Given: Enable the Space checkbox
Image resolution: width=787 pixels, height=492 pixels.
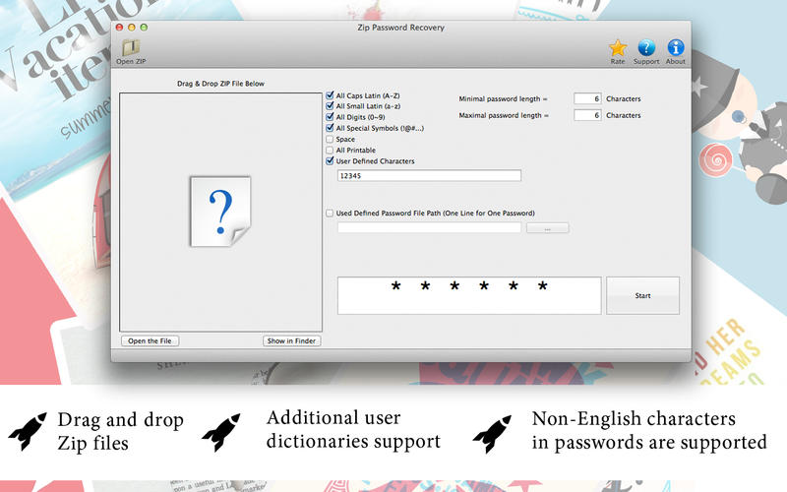Looking at the screenshot, I should (330, 139).
